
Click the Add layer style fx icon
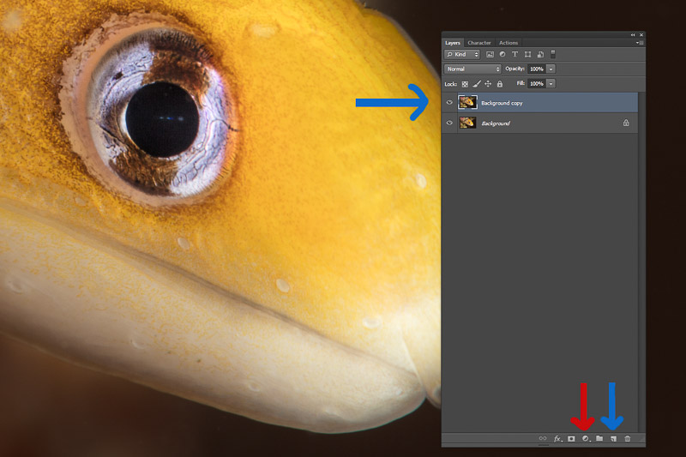pyautogui.click(x=557, y=438)
